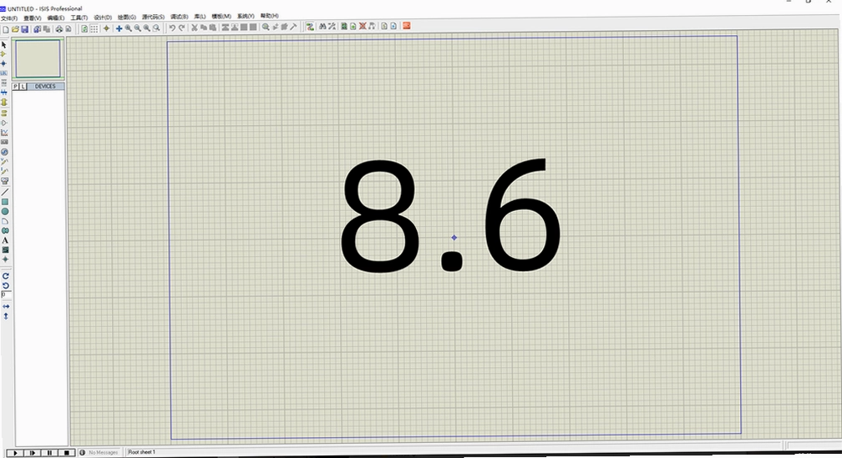Pick the 2D Graphics Circle tool
842x458 pixels.
point(5,211)
